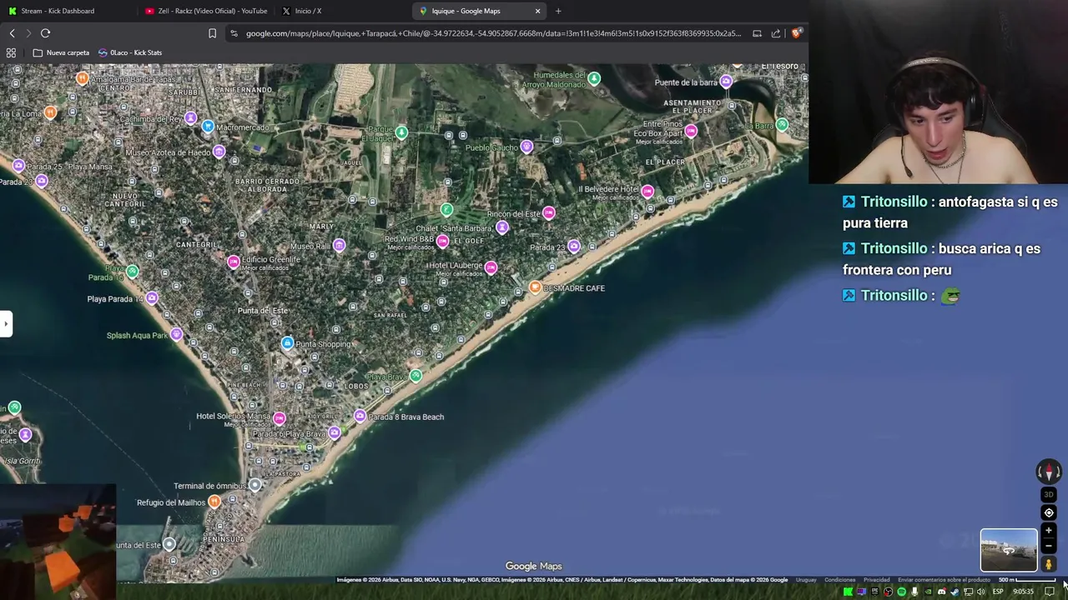Click Enviar comentarios sobre el producto
This screenshot has height=600, width=1068.
[x=944, y=580]
